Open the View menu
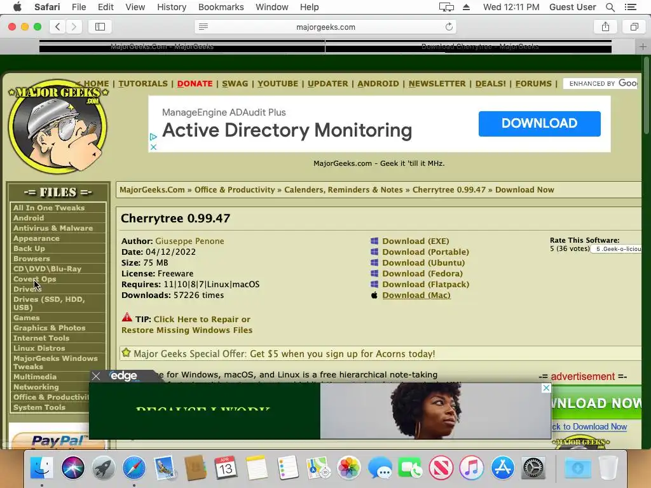 click(135, 7)
